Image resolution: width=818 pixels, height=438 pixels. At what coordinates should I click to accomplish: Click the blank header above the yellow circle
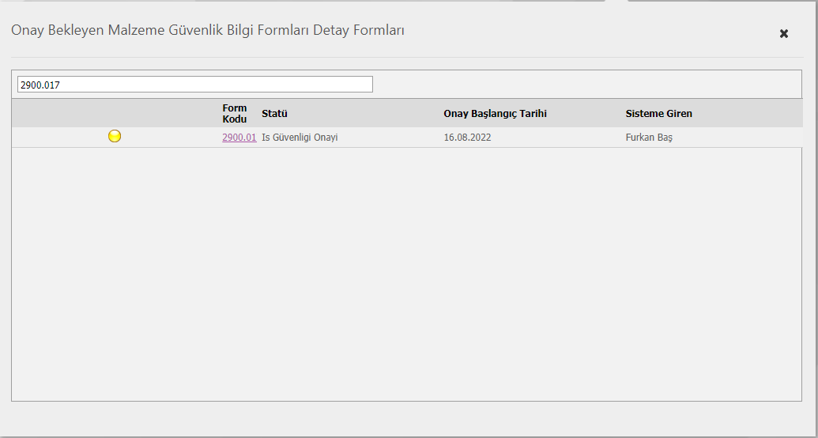[115, 113]
